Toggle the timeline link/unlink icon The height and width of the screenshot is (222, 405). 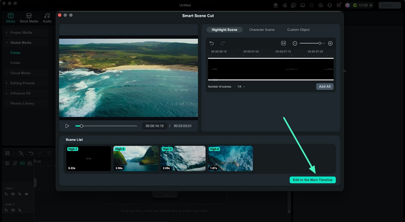point(15,163)
